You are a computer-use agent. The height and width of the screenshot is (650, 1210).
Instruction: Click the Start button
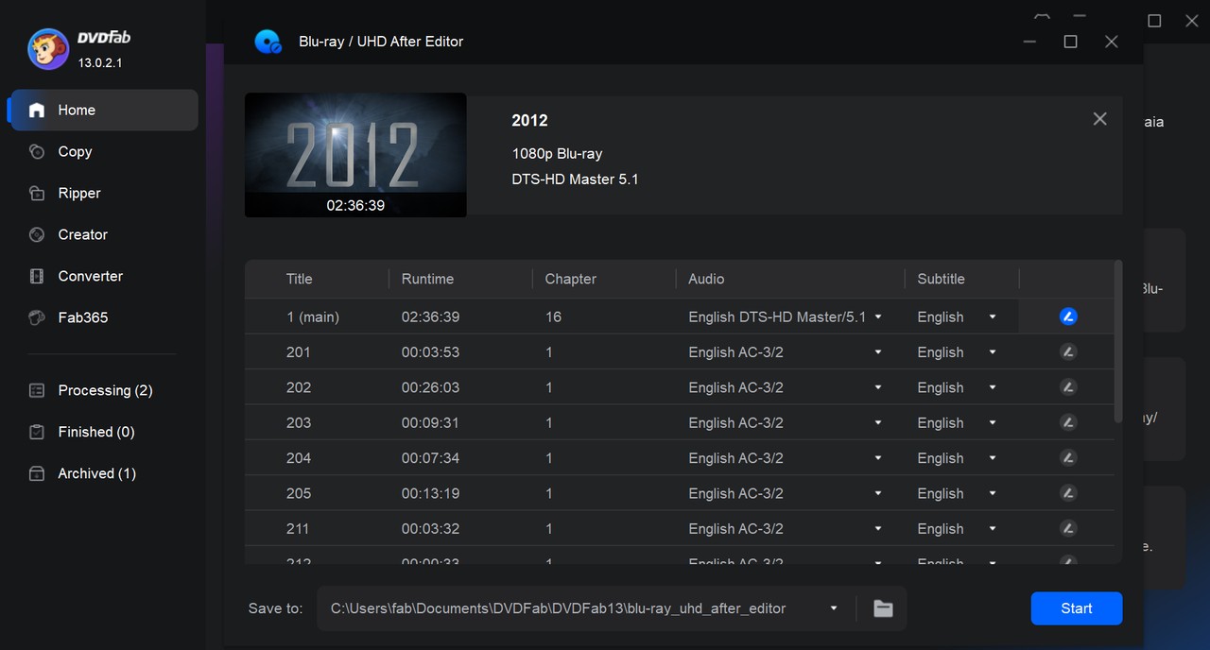click(x=1076, y=608)
